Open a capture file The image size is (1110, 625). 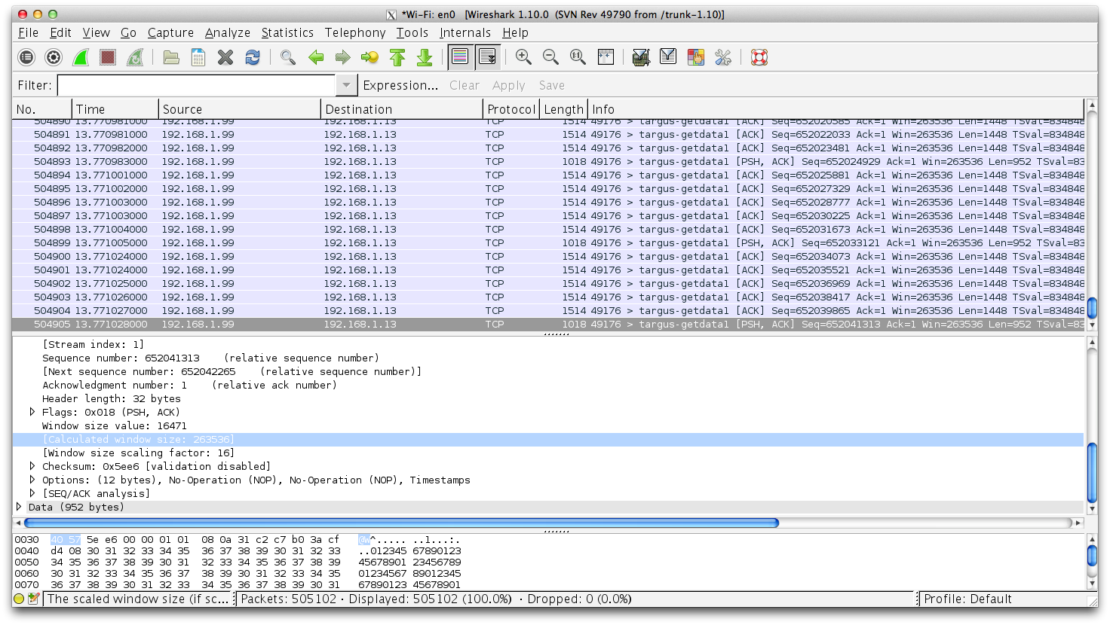pyautogui.click(x=171, y=57)
